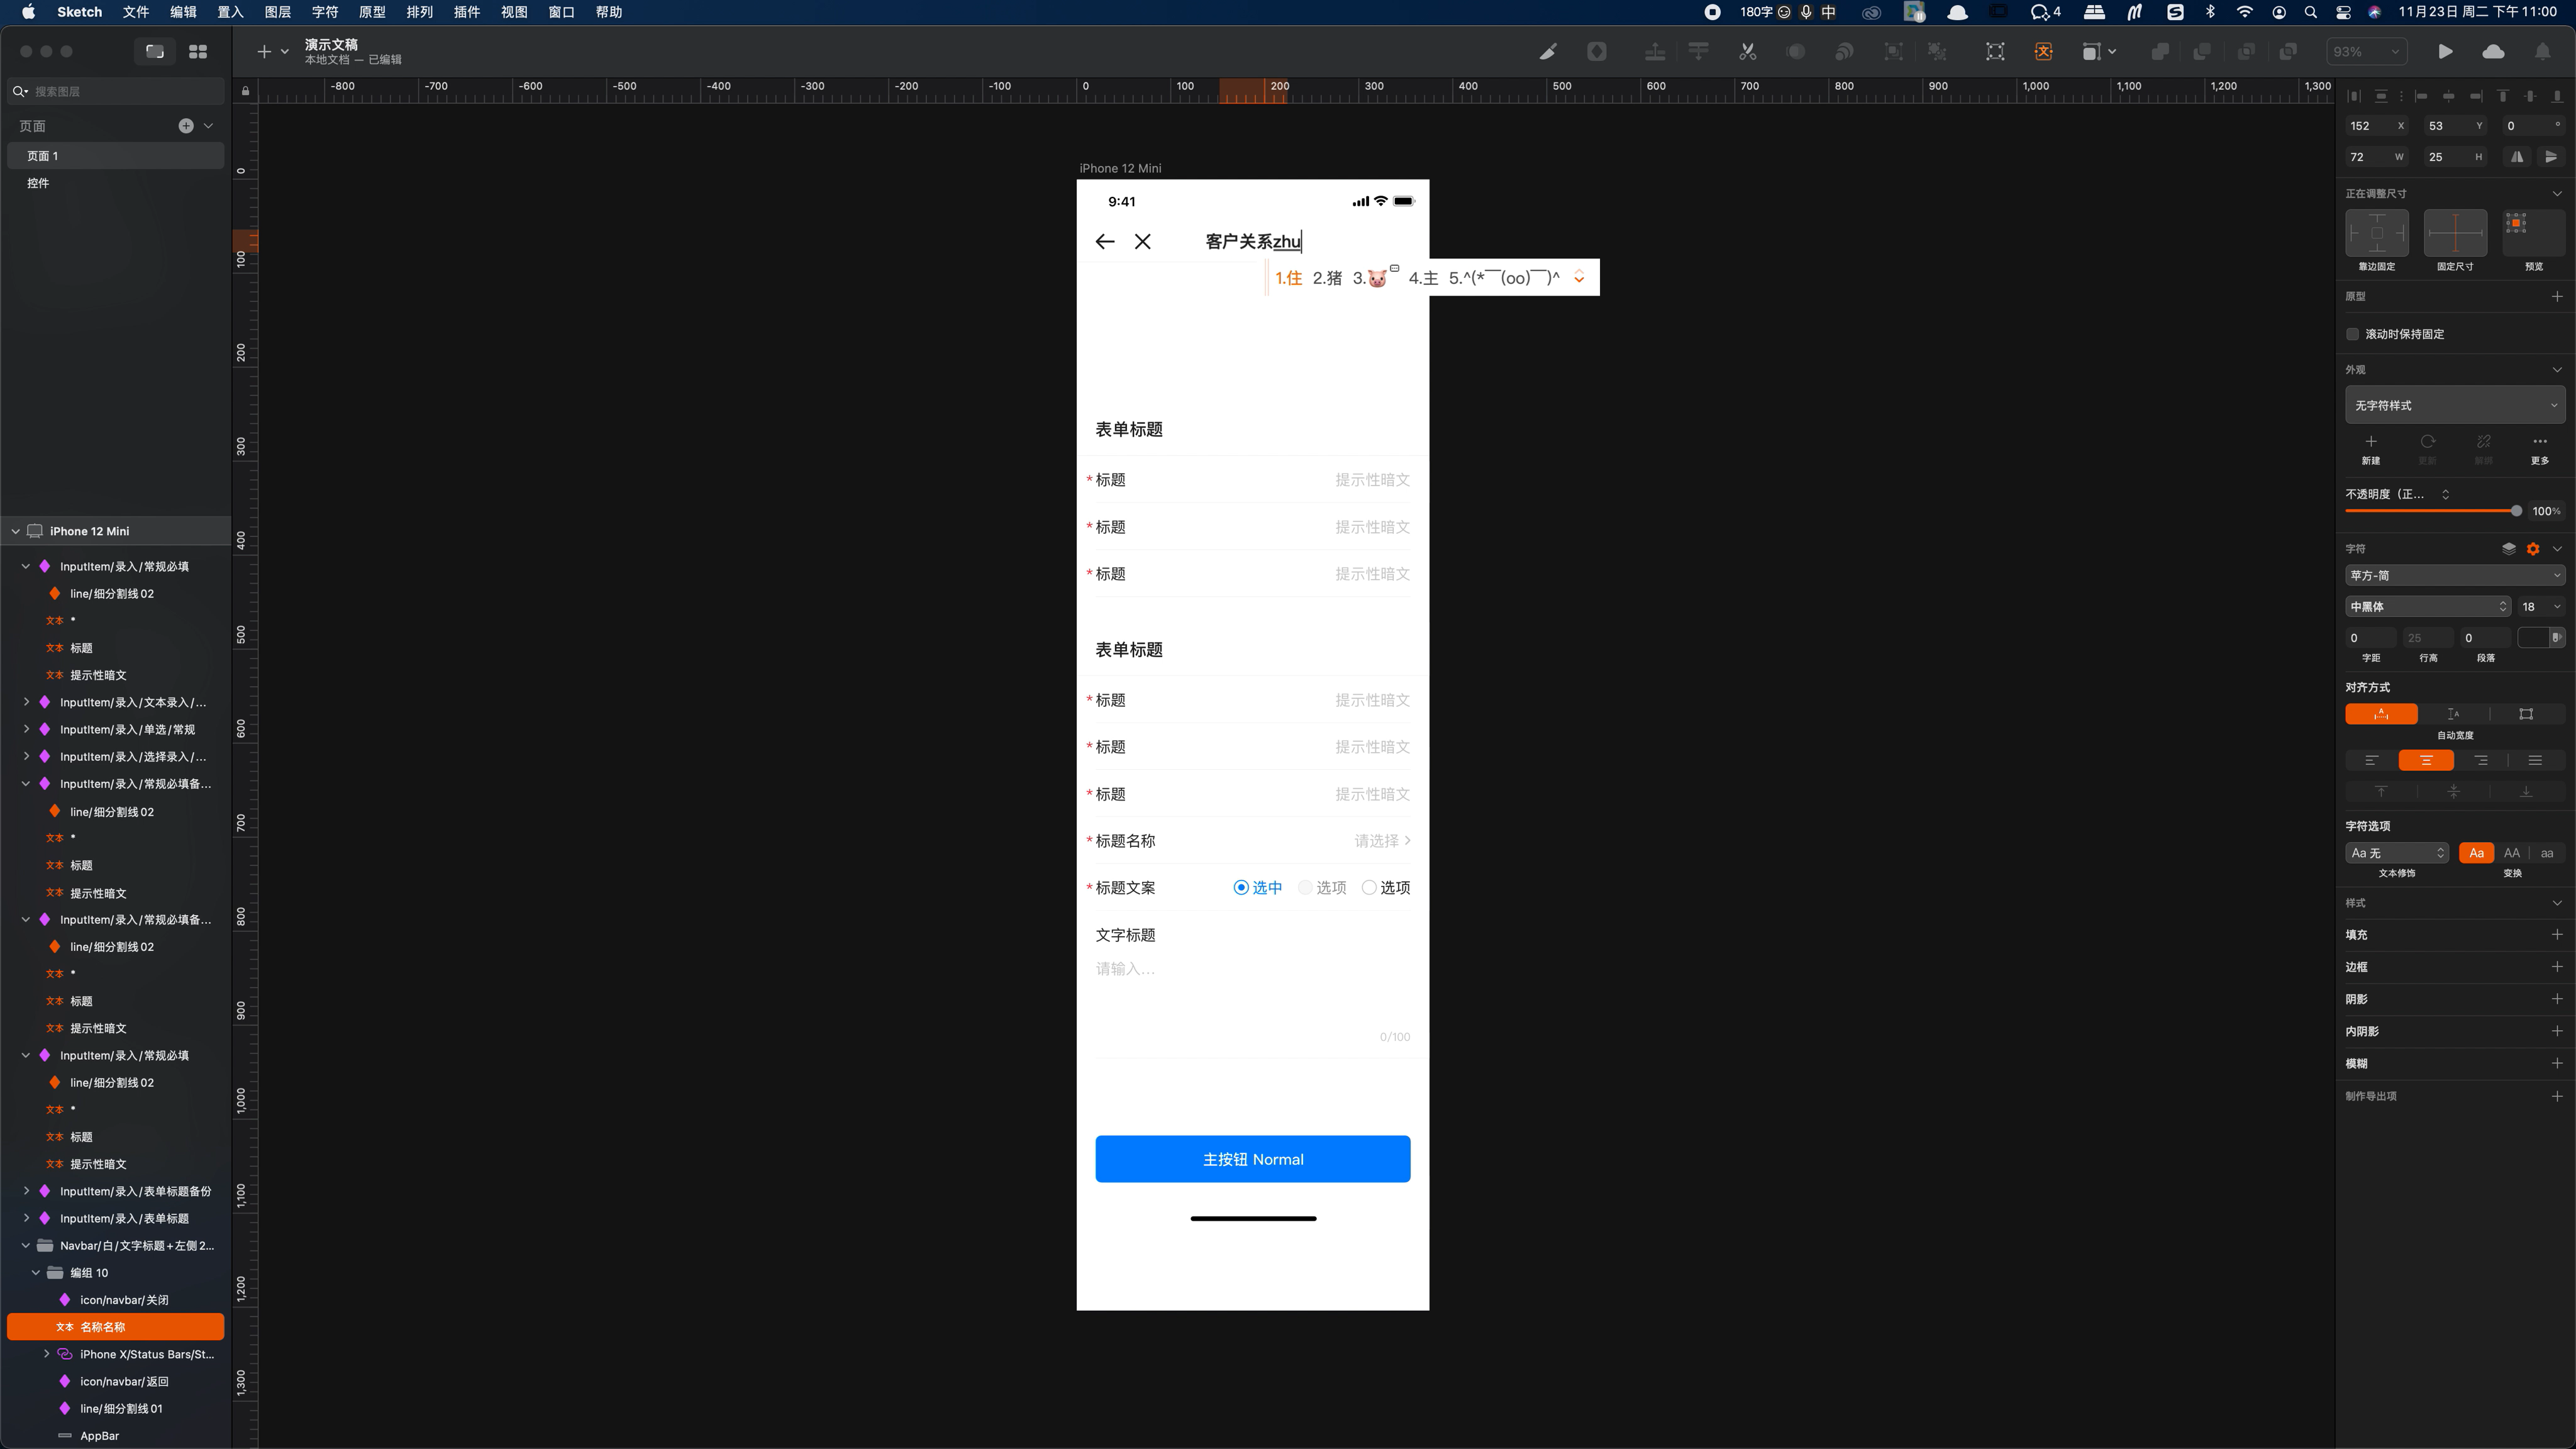Click the flip vertical icon in inspector
The height and width of the screenshot is (1449, 2576).
point(2551,157)
